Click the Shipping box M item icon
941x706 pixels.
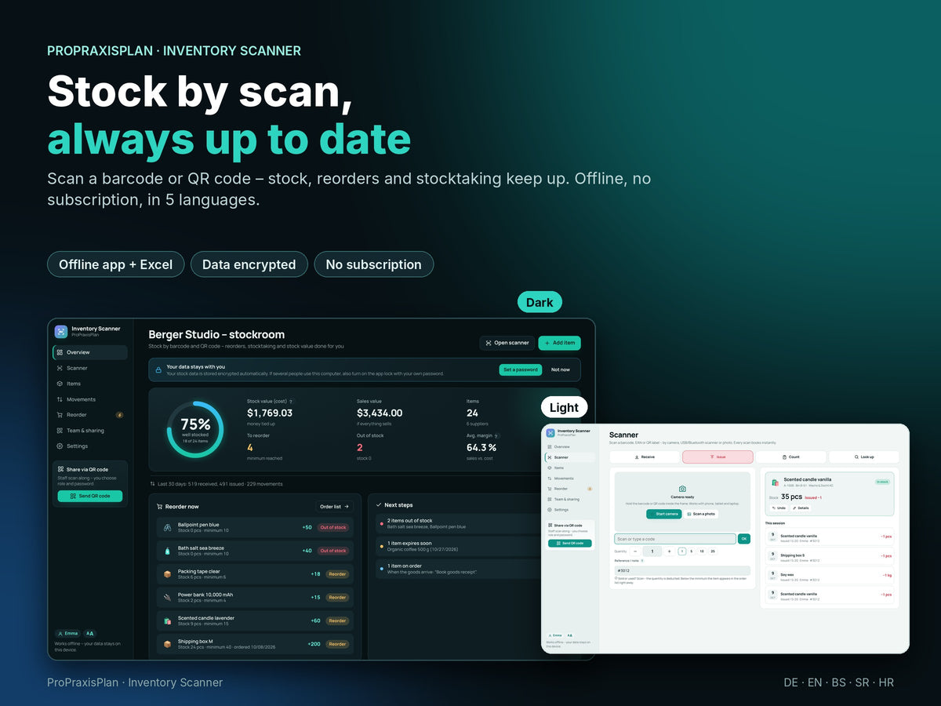167,644
